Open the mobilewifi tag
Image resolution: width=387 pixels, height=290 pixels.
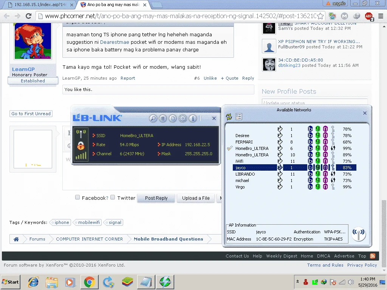88,222
